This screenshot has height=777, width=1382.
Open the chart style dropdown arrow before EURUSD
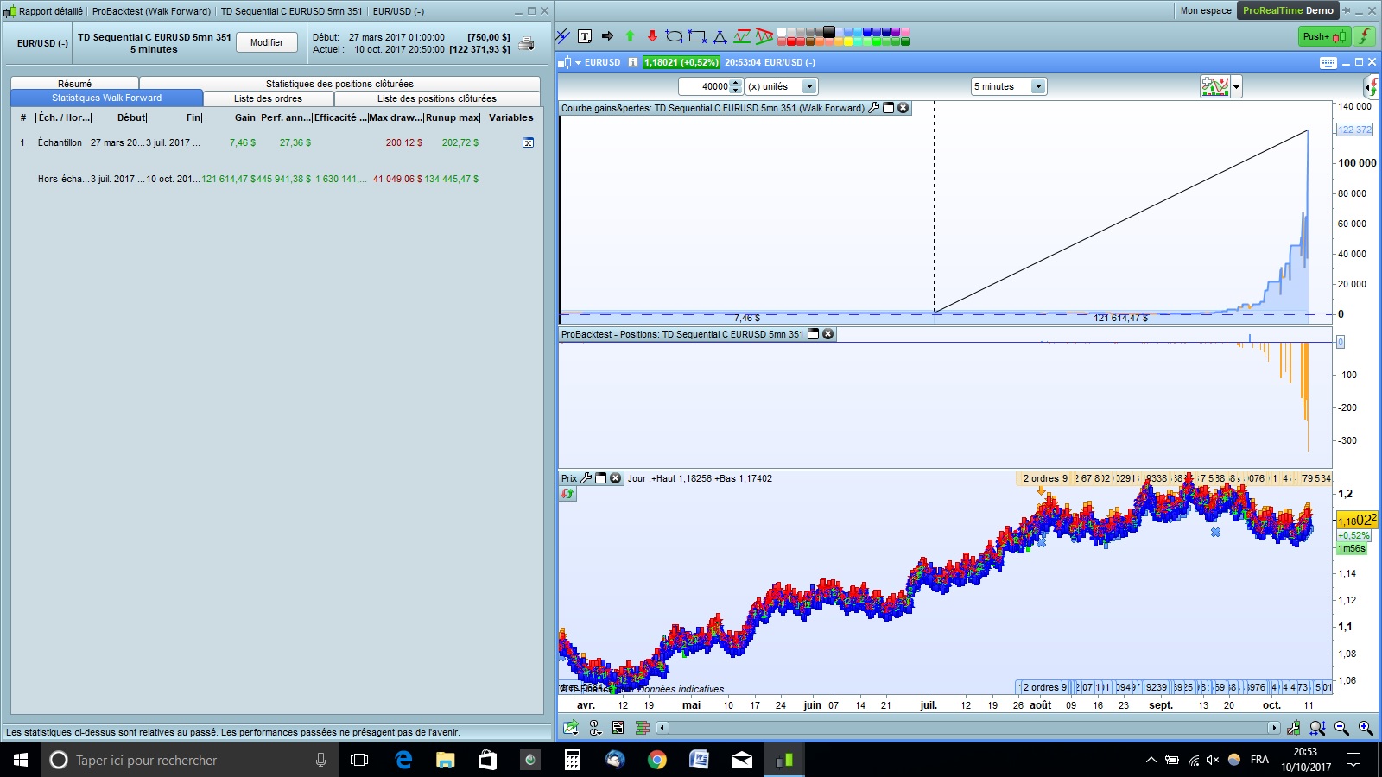[x=578, y=62]
